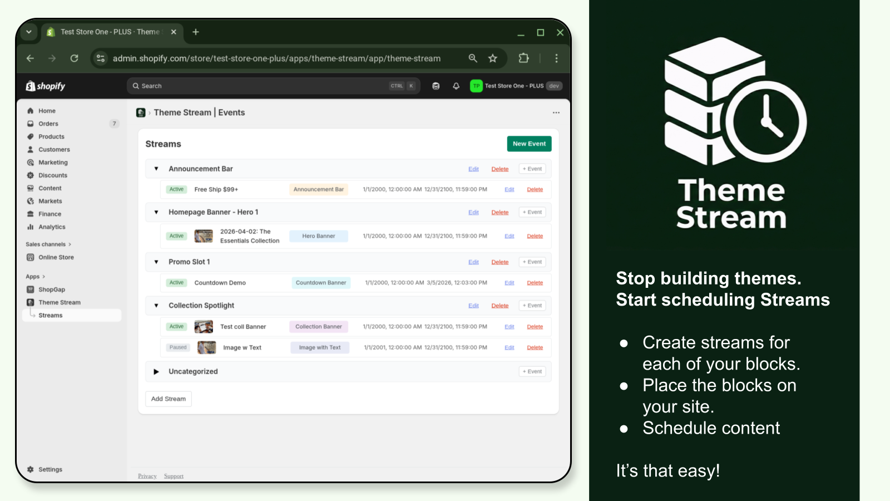Collapse the Collection Spotlight stream
Viewport: 890px width, 501px height.
[156, 306]
